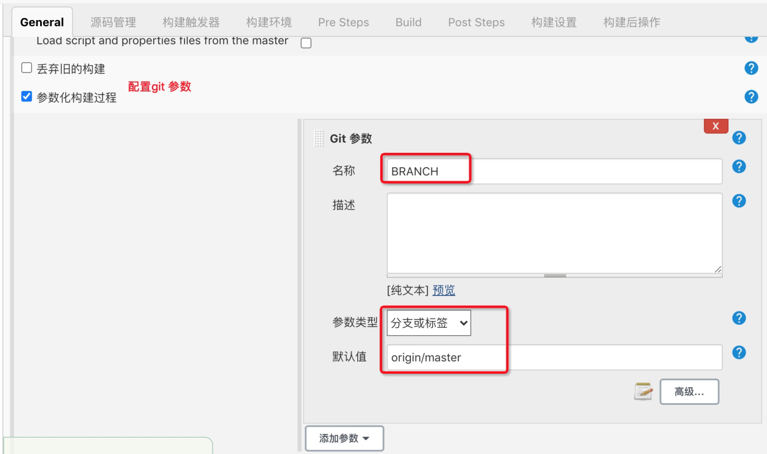Viewport: 767px width, 454px height.
Task: Uncheck 参数化构建过程 checkbox
Action: (x=26, y=96)
